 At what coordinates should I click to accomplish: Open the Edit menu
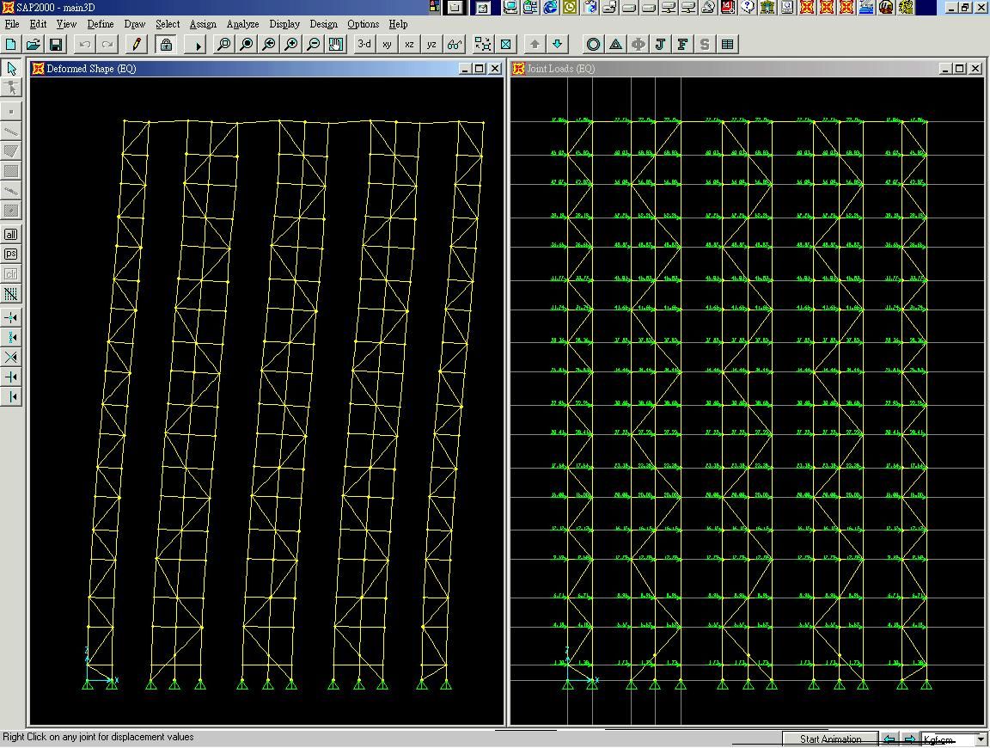tap(38, 24)
